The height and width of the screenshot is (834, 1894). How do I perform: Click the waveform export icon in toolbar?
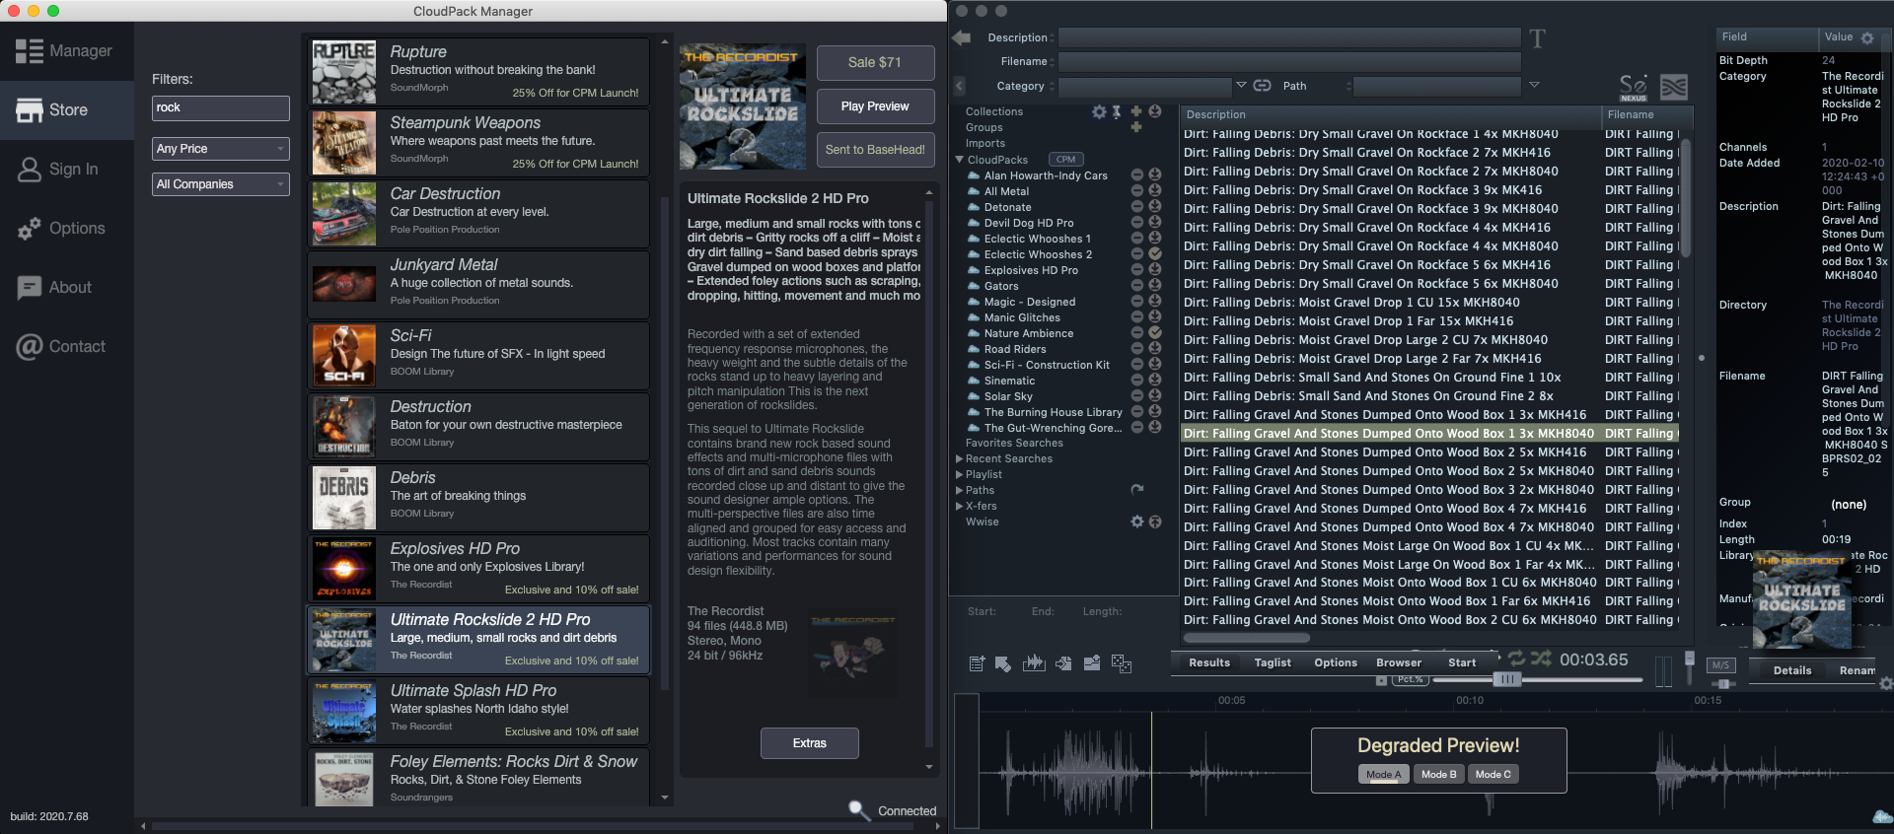click(1034, 662)
